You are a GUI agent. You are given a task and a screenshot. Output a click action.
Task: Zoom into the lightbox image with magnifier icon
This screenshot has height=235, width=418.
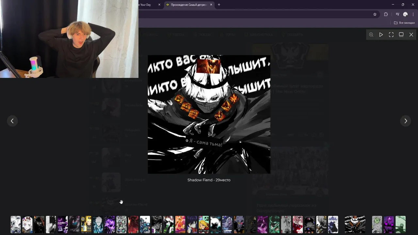tap(371, 35)
